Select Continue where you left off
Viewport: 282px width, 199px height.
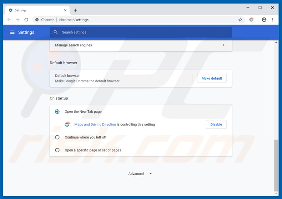pyautogui.click(x=57, y=137)
